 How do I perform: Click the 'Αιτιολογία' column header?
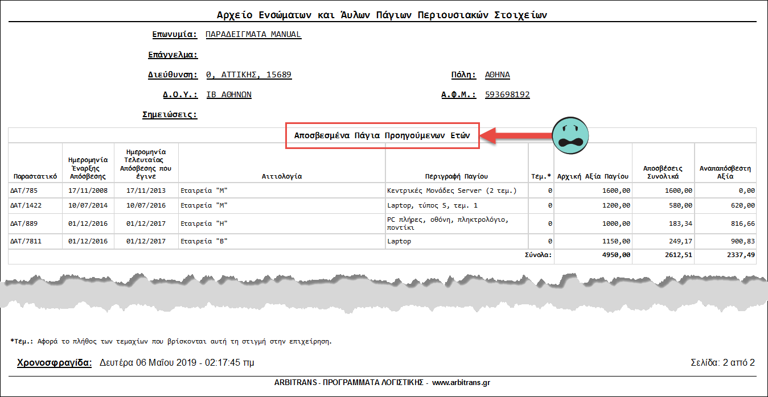tap(282, 176)
